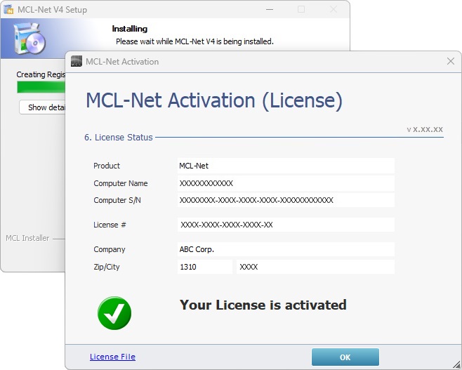Image resolution: width=462 pixels, height=370 pixels.
Task: Click the "Installing" heading in Setup window
Action: (x=130, y=29)
